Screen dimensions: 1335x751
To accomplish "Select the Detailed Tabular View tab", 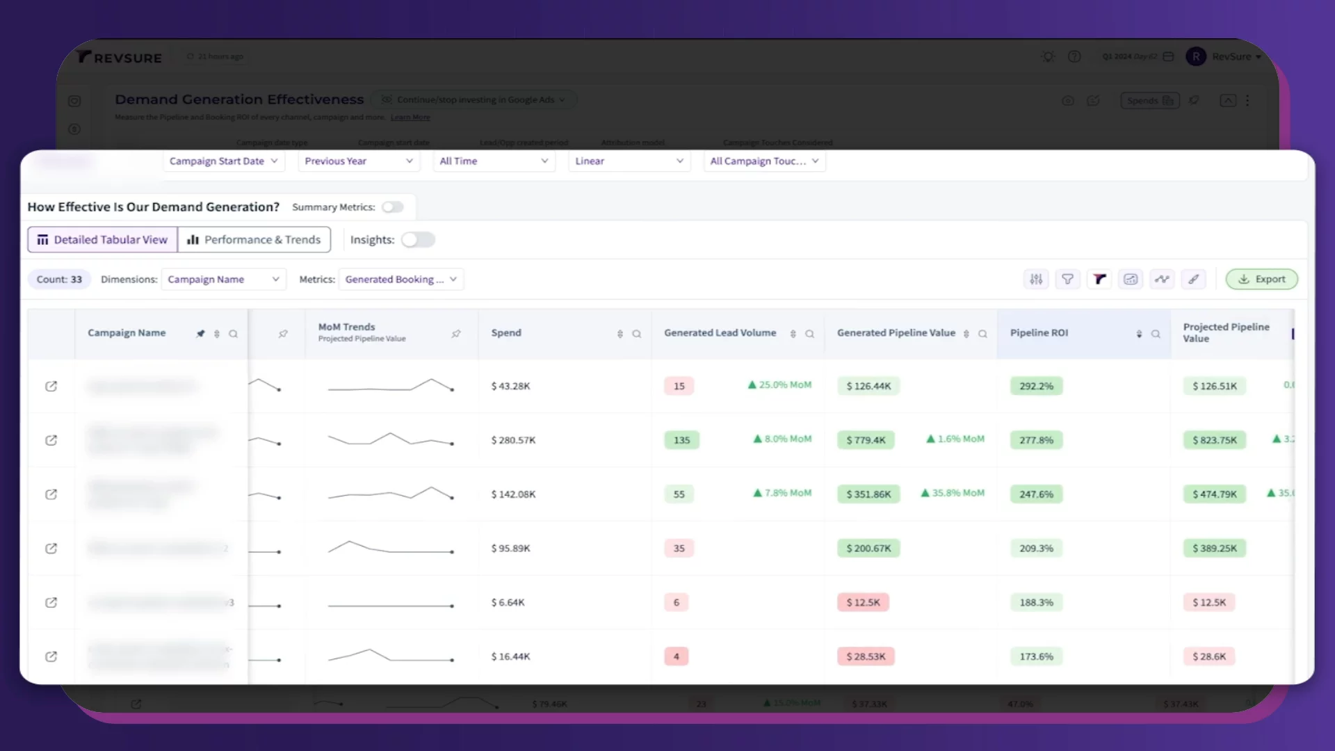I will coord(102,240).
